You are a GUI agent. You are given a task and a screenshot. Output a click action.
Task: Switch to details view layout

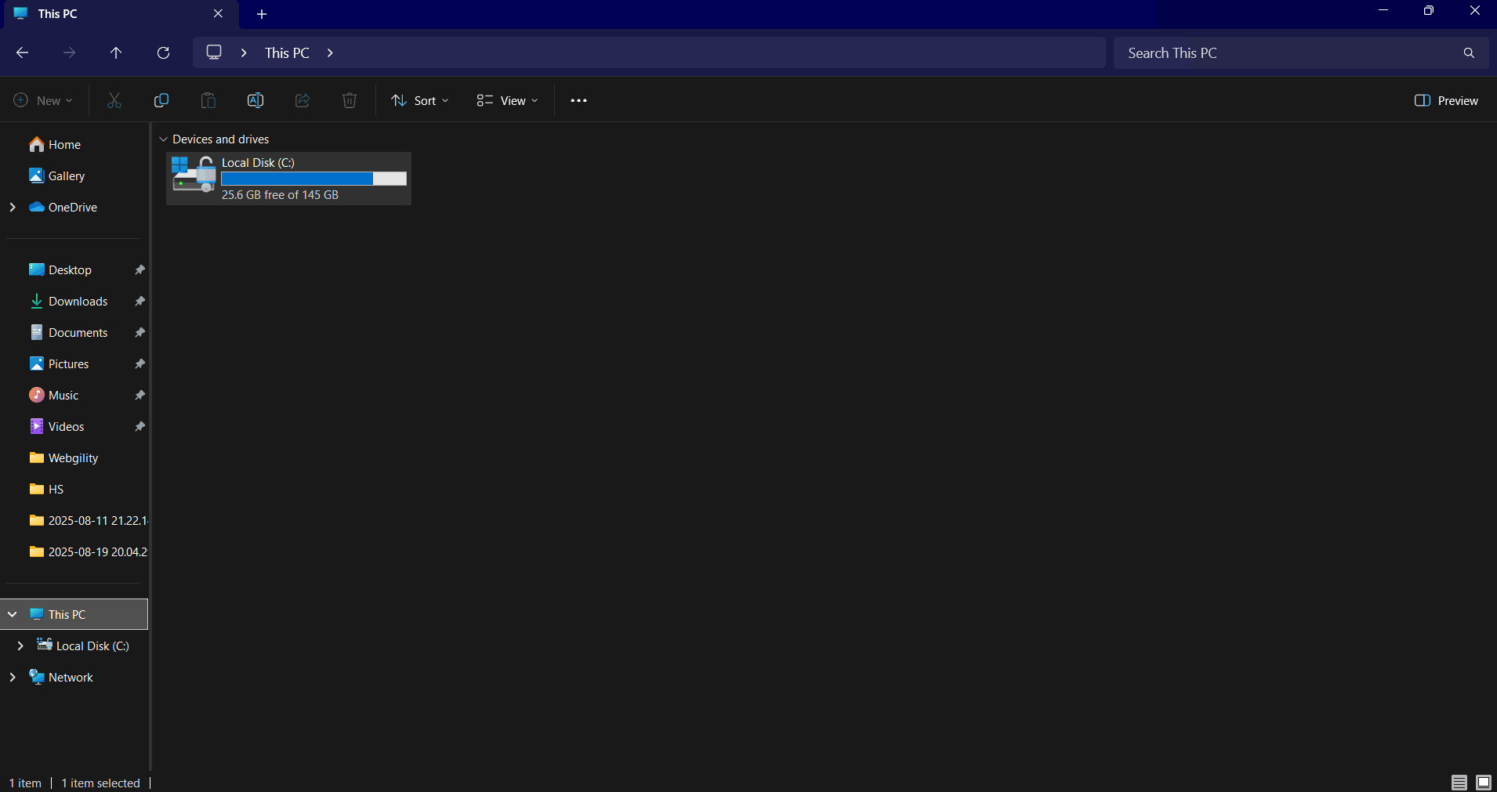(x=1459, y=782)
